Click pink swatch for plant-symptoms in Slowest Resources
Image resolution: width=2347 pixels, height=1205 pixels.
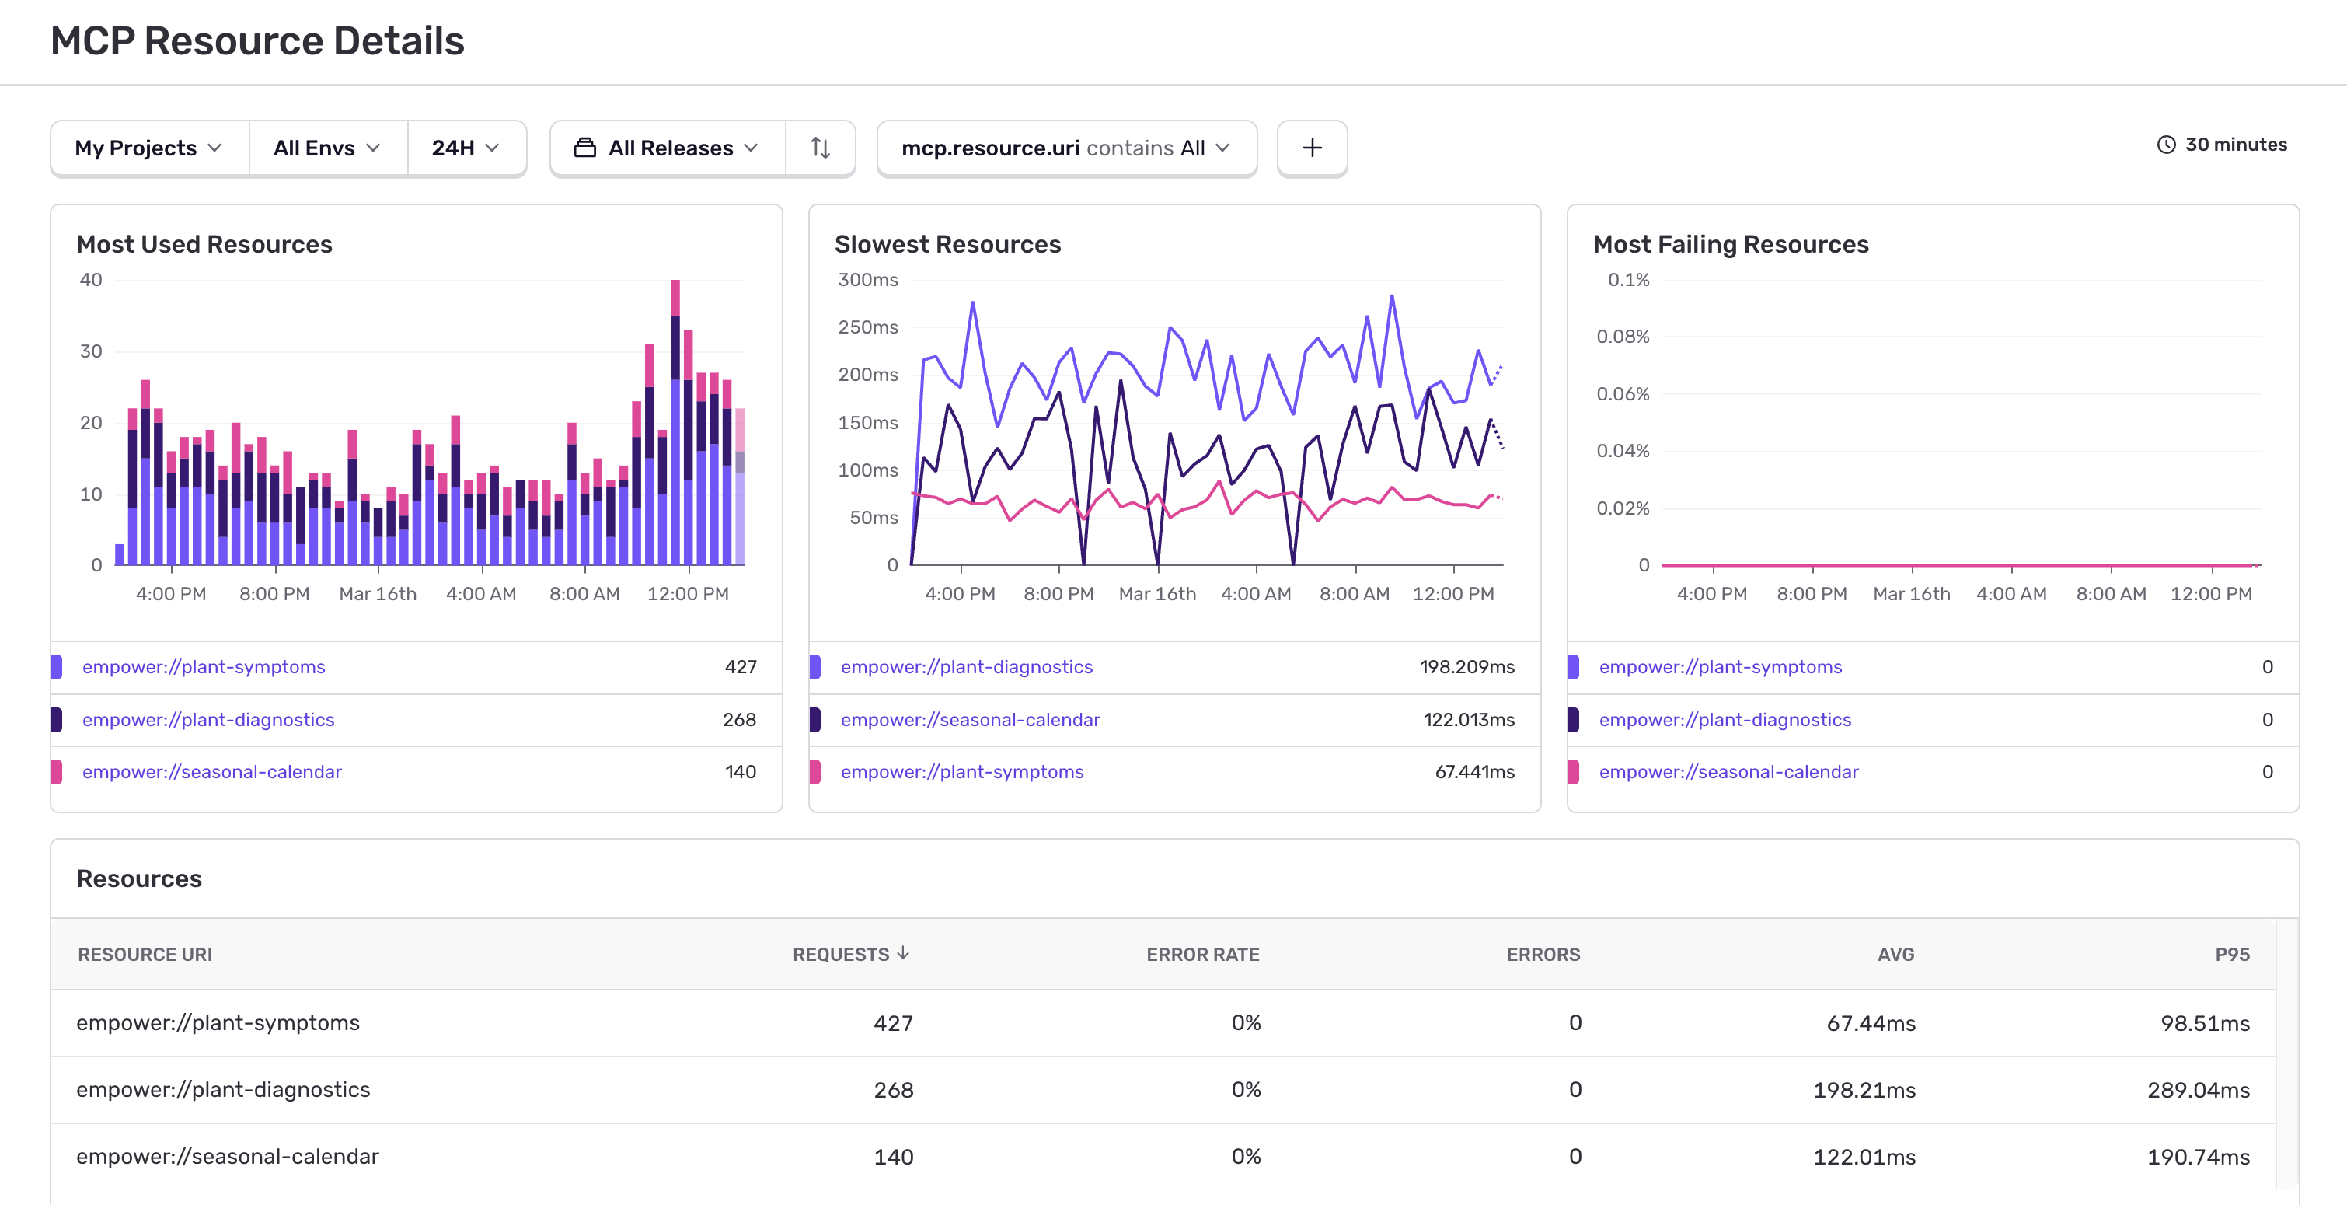tap(814, 772)
